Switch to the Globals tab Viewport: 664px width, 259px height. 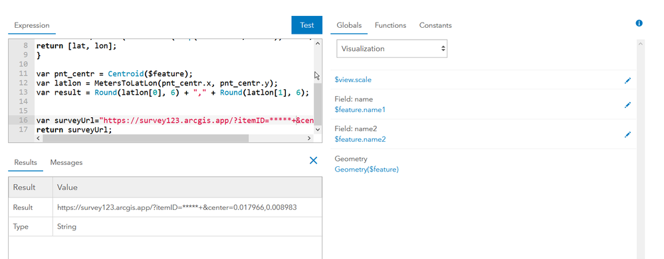(x=349, y=25)
